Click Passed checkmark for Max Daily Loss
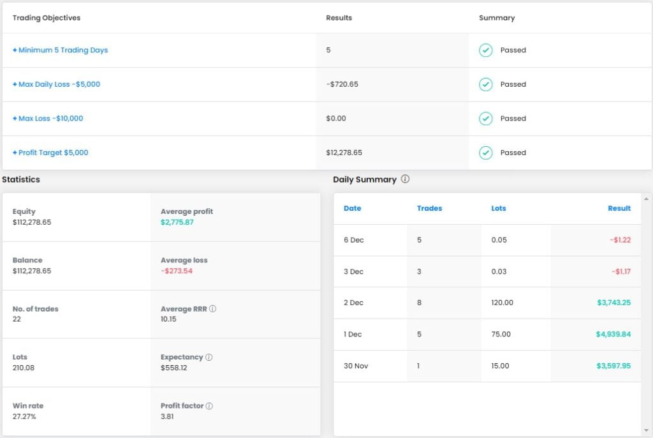 pos(486,84)
